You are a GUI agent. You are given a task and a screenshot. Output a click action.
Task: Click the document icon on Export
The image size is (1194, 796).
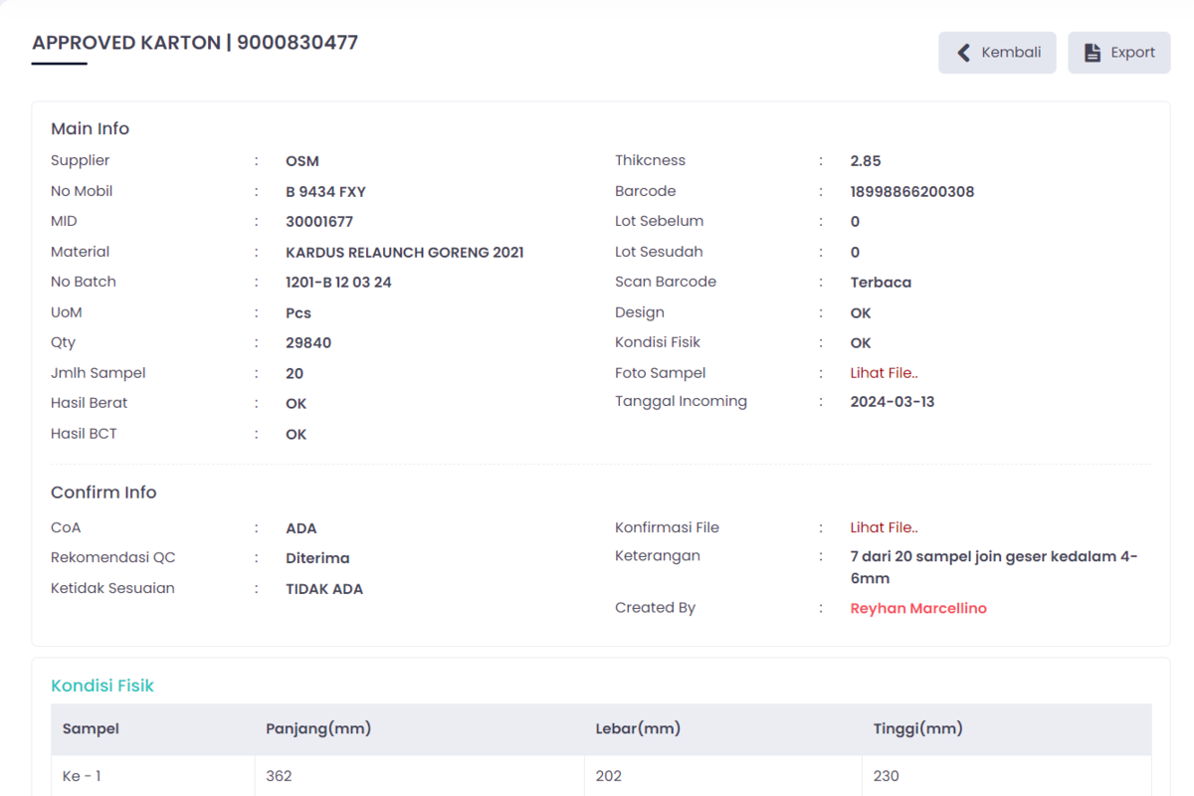(x=1093, y=53)
